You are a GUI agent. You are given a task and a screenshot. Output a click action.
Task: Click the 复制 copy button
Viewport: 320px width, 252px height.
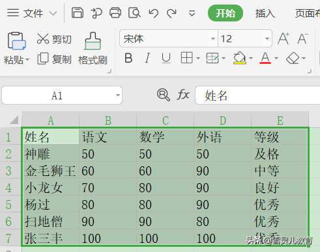(x=54, y=59)
